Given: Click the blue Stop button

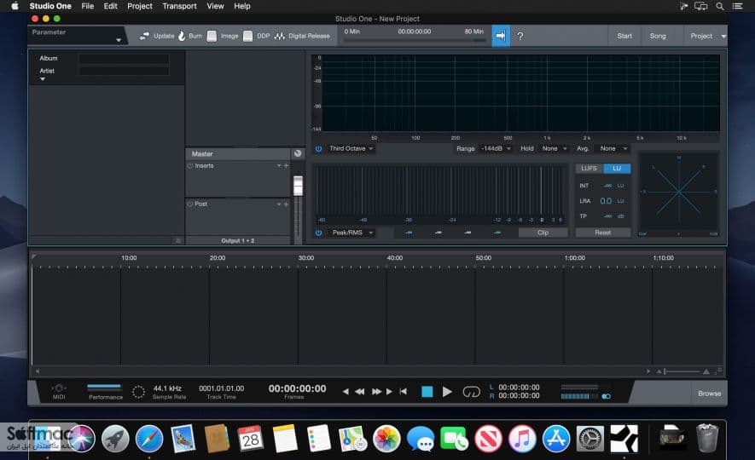Looking at the screenshot, I should [x=427, y=392].
